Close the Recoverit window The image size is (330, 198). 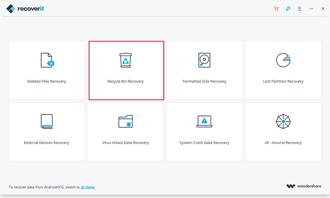tap(323, 9)
